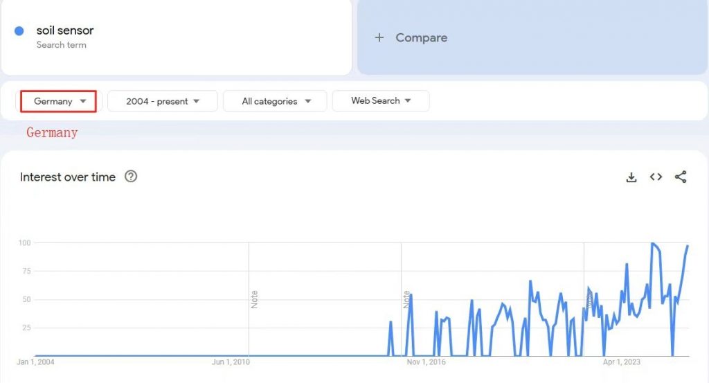709x383 pixels.
Task: Open the 2004 - present time range dropdown
Action: coord(163,101)
